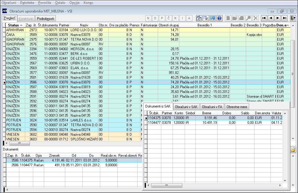
Task: Click the main table horizontal scrollbar thumb
Action: tap(20, 143)
